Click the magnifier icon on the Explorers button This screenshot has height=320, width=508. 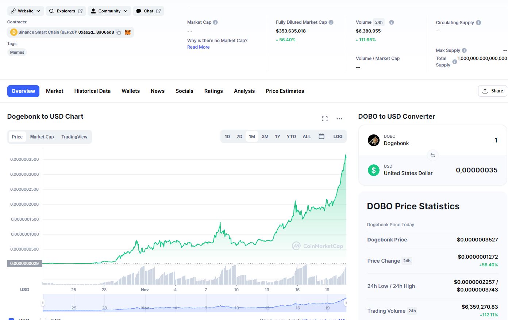pos(51,11)
